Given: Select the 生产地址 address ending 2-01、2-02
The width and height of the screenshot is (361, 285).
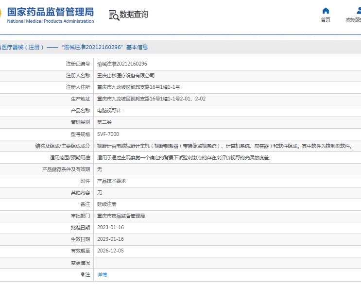Looking at the screenshot, I should [151, 99].
